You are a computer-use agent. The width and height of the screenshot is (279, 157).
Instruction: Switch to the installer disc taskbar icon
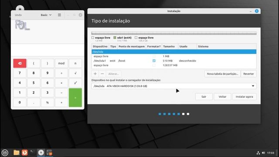click(41, 153)
